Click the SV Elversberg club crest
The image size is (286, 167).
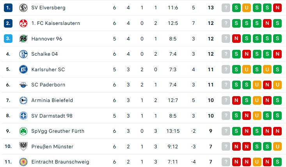(23, 8)
